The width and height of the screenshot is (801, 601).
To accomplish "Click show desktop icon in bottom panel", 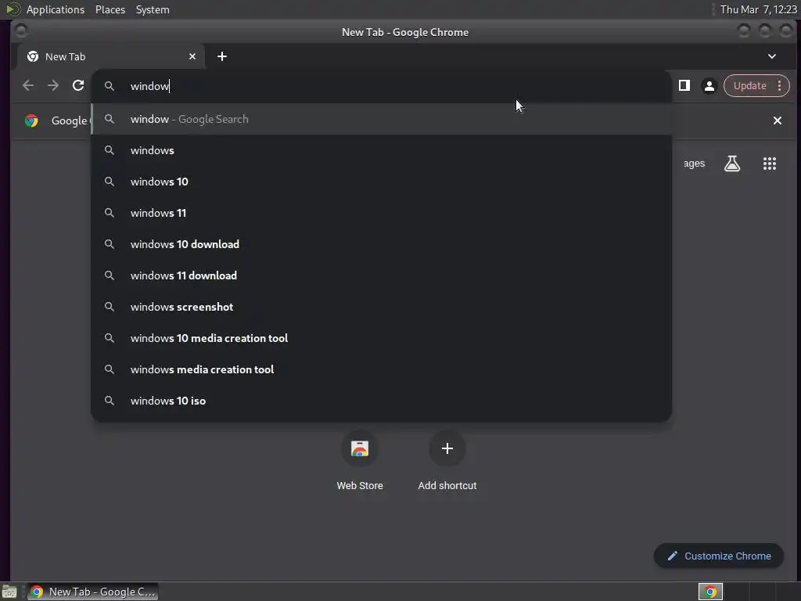I will 9,592.
